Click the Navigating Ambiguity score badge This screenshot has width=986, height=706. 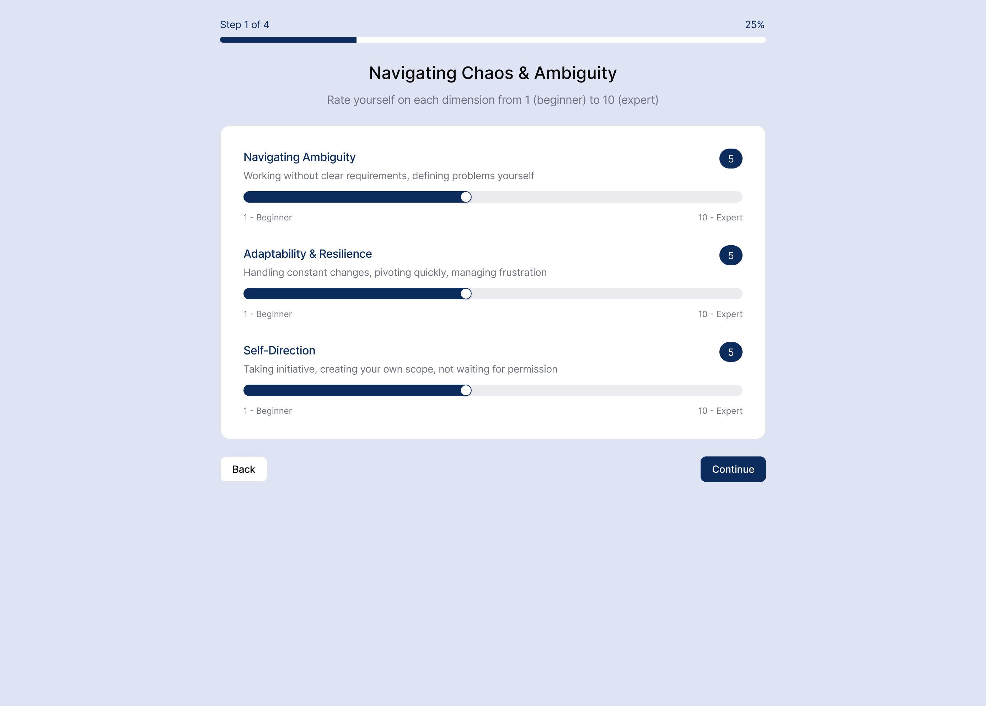pyautogui.click(x=730, y=159)
